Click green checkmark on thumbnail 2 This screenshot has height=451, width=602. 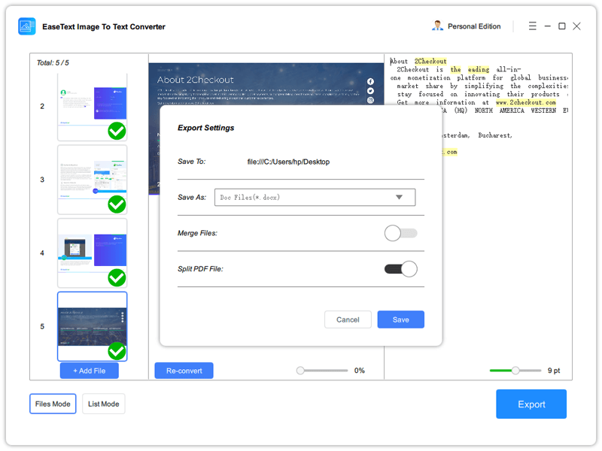tap(117, 131)
